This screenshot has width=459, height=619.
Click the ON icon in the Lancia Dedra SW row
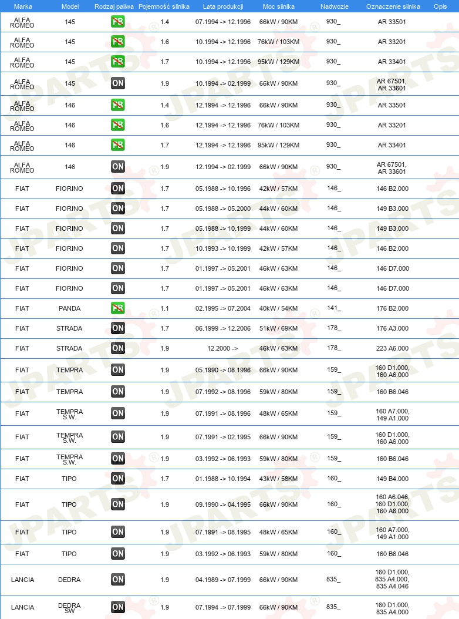point(117,607)
